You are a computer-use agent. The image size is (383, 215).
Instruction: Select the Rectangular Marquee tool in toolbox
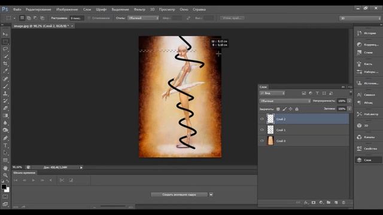[5, 42]
